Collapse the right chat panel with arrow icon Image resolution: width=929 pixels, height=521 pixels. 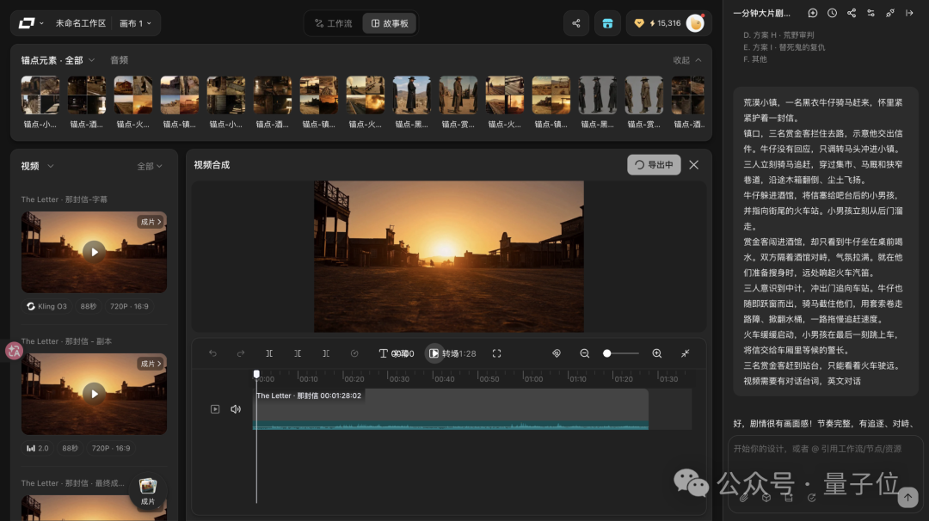point(909,13)
